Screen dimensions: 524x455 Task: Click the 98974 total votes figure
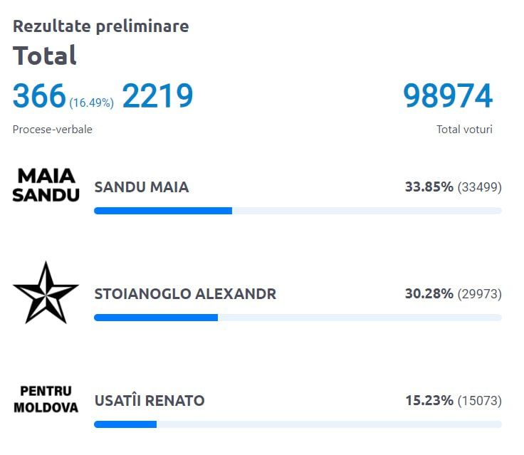click(448, 96)
